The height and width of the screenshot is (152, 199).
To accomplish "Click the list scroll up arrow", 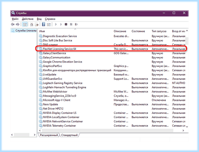I will click(x=187, y=31).
